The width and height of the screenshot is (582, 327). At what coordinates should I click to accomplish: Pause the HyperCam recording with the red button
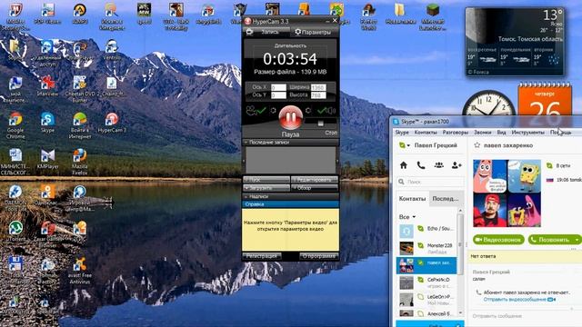tap(290, 117)
